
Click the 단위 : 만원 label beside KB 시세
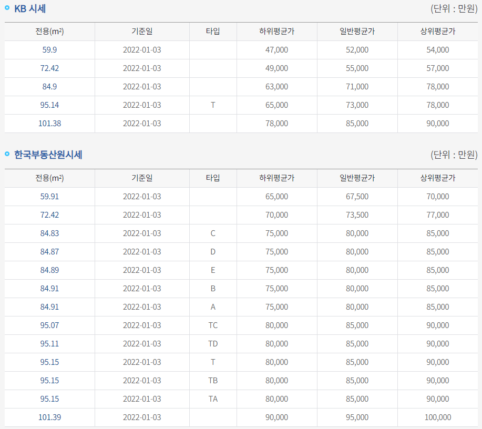click(454, 8)
